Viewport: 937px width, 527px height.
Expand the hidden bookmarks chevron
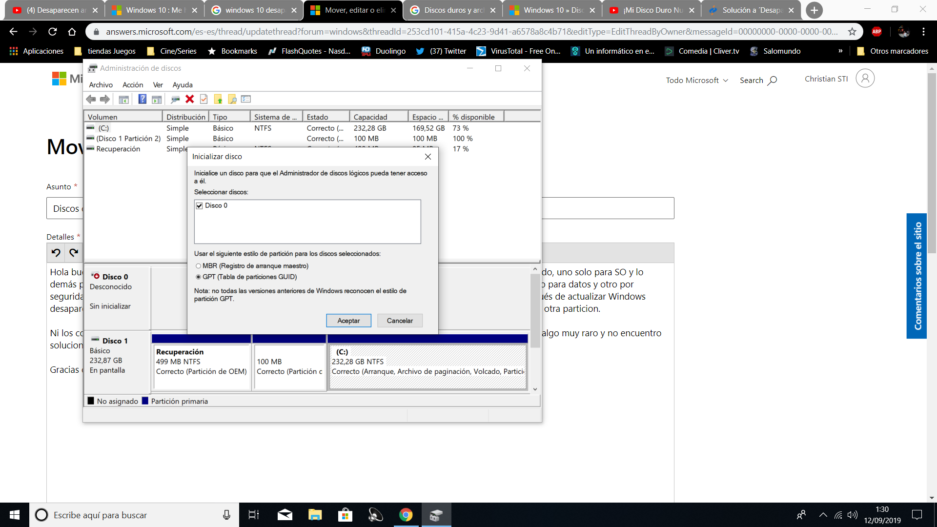[840, 51]
